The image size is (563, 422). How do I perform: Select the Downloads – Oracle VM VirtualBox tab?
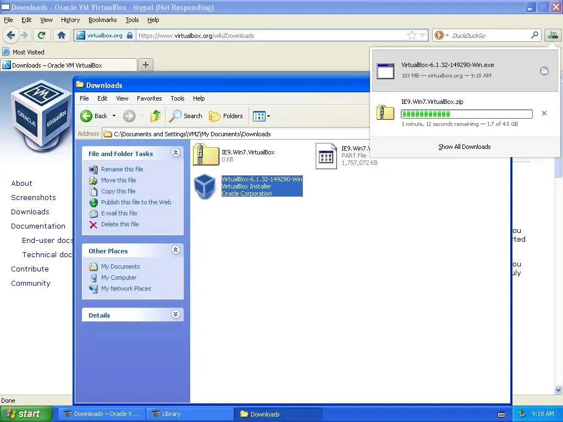point(69,65)
